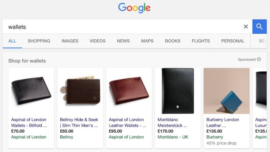Click the black Aspinal wallet product image
270x152 pixels.
point(31,91)
